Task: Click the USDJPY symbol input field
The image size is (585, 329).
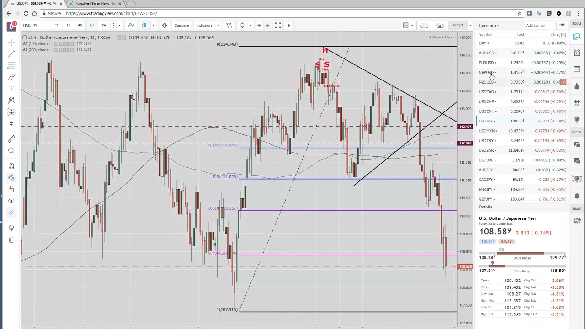Action: (x=35, y=25)
